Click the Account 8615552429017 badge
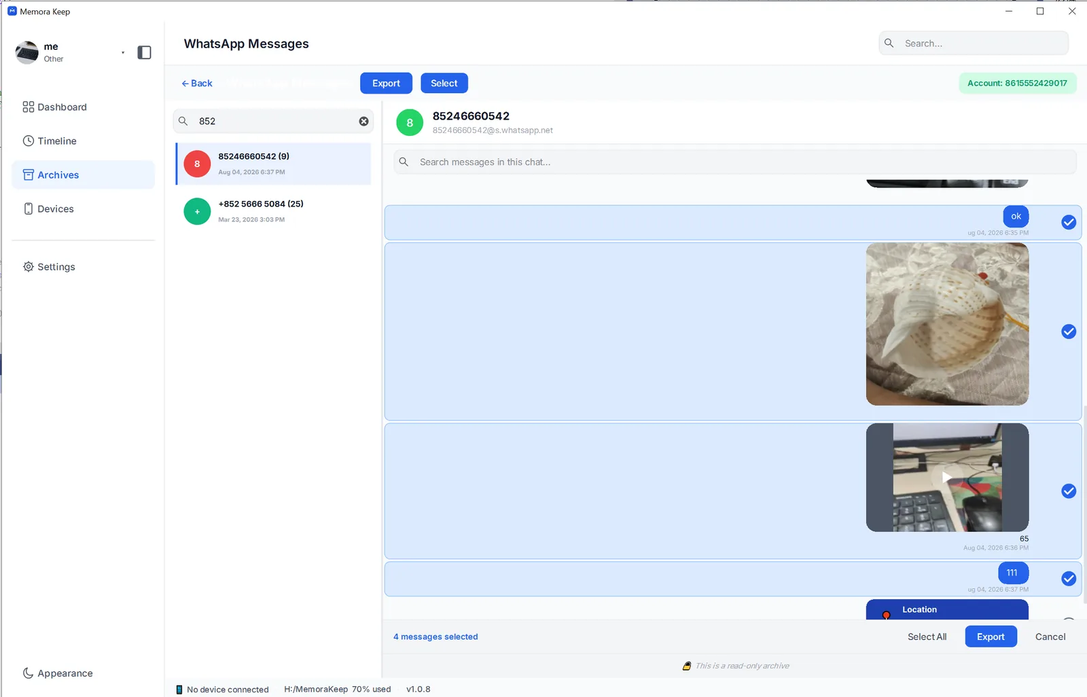This screenshot has height=697, width=1087. pos(1017,83)
